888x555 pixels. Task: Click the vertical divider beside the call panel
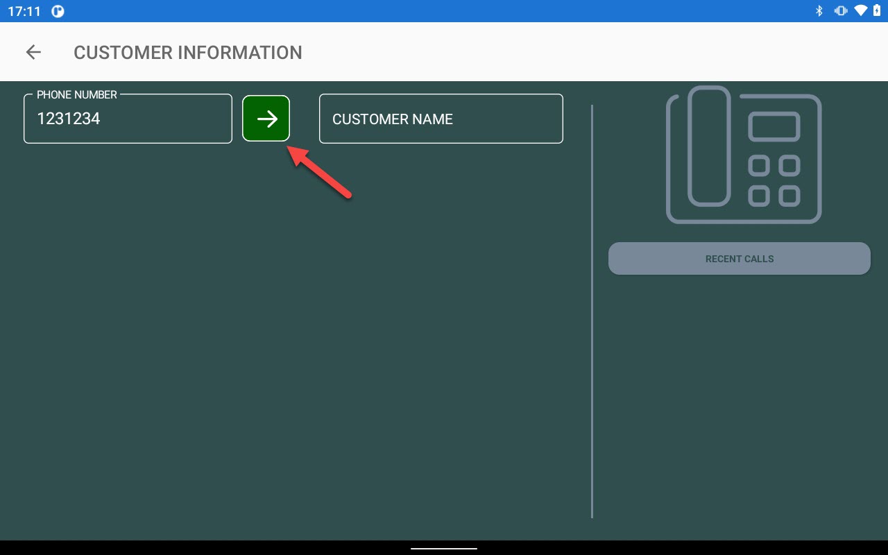[592, 312]
